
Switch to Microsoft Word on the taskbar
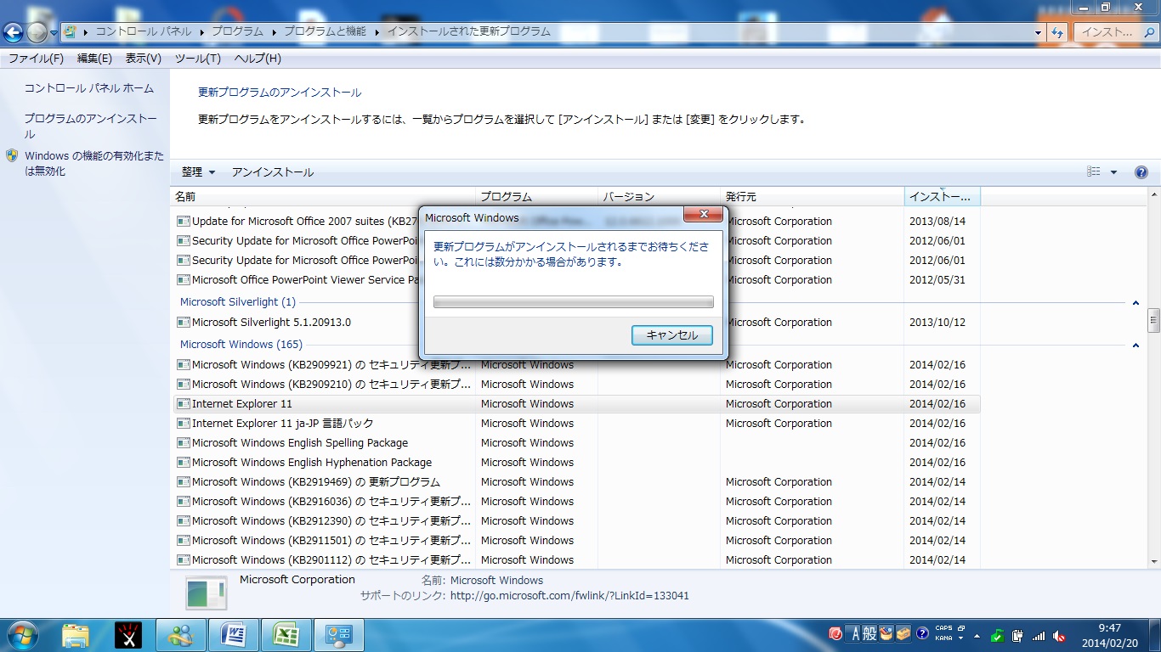point(234,635)
